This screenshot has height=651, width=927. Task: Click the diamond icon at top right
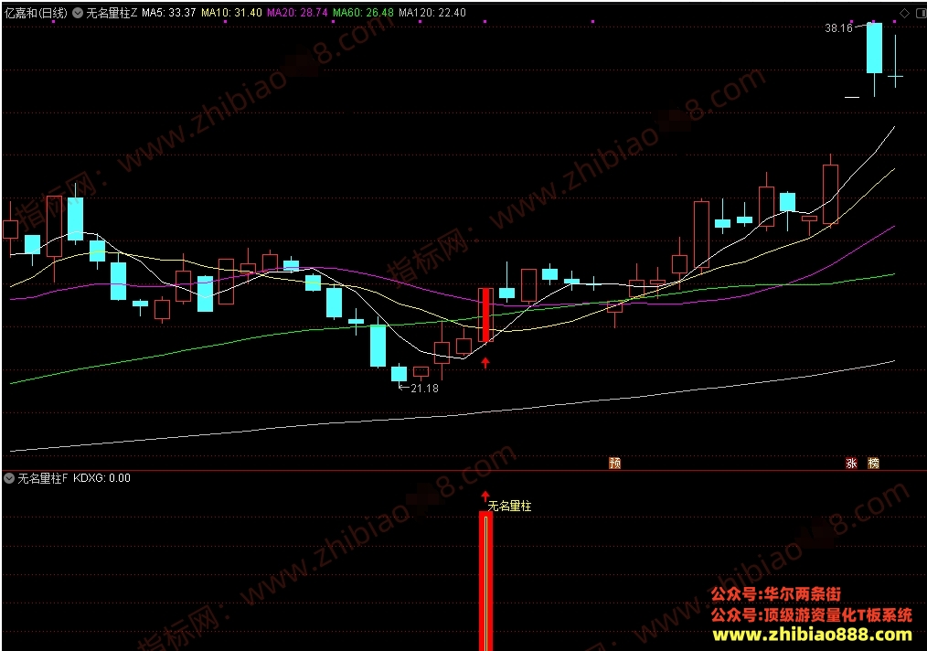(x=904, y=13)
